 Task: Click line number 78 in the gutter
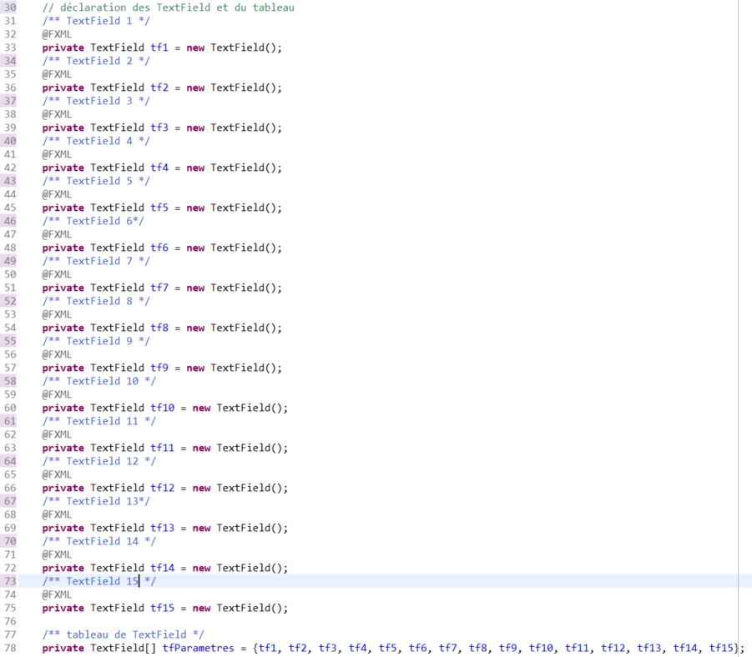click(10, 649)
